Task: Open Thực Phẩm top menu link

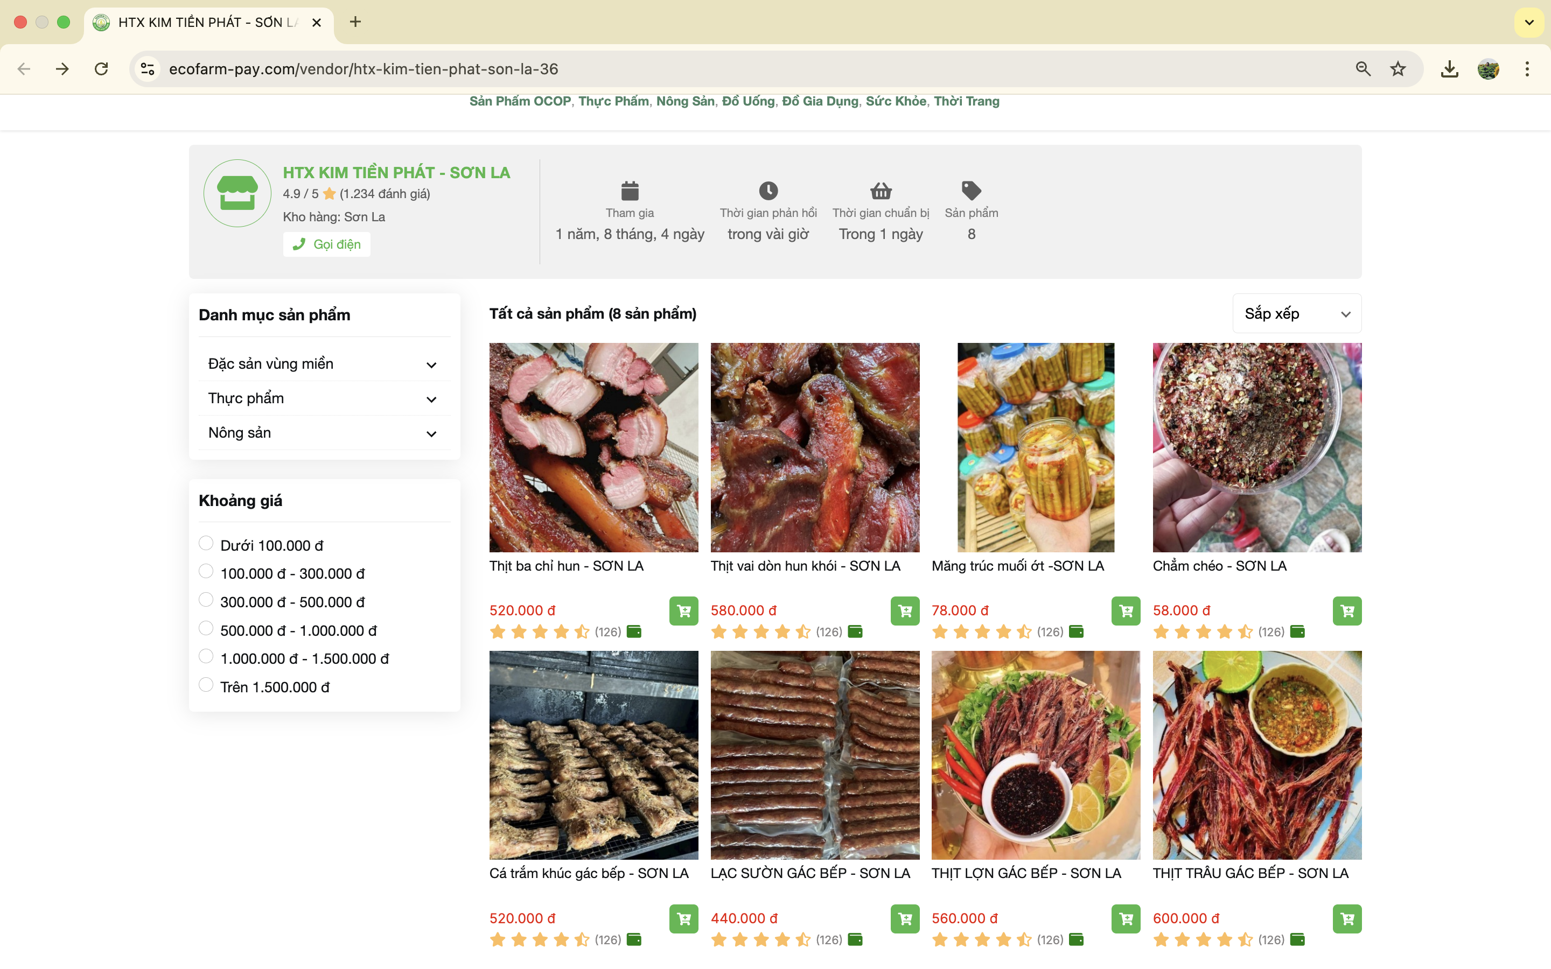Action: (x=613, y=101)
